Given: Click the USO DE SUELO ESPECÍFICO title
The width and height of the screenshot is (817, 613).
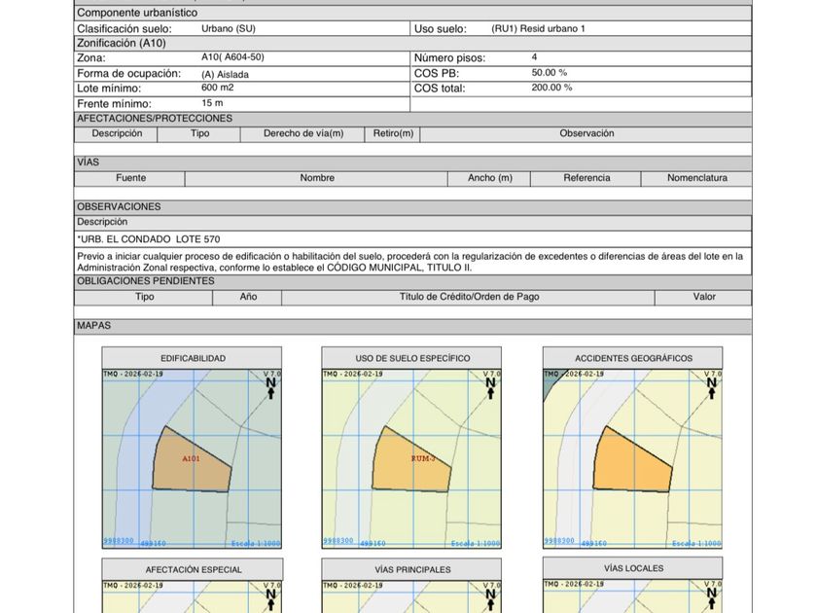Looking at the screenshot, I should 412,358.
